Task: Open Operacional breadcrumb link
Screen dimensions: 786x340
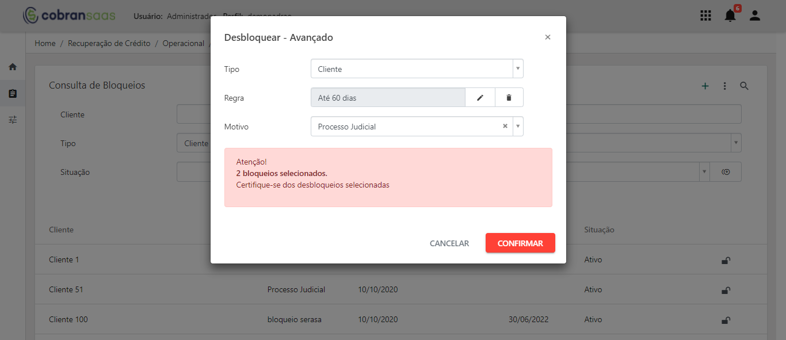Action: coord(184,43)
